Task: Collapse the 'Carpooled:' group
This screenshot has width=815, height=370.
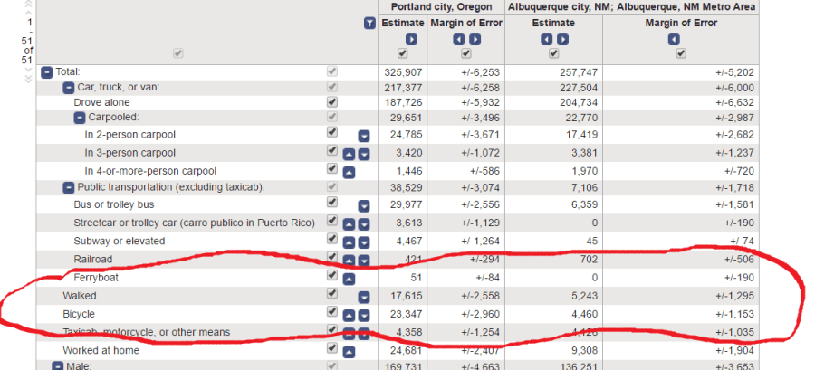Action: point(80,118)
